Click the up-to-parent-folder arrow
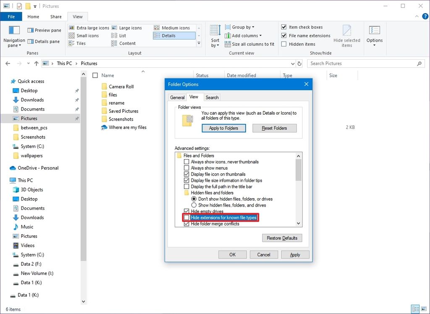 point(36,63)
